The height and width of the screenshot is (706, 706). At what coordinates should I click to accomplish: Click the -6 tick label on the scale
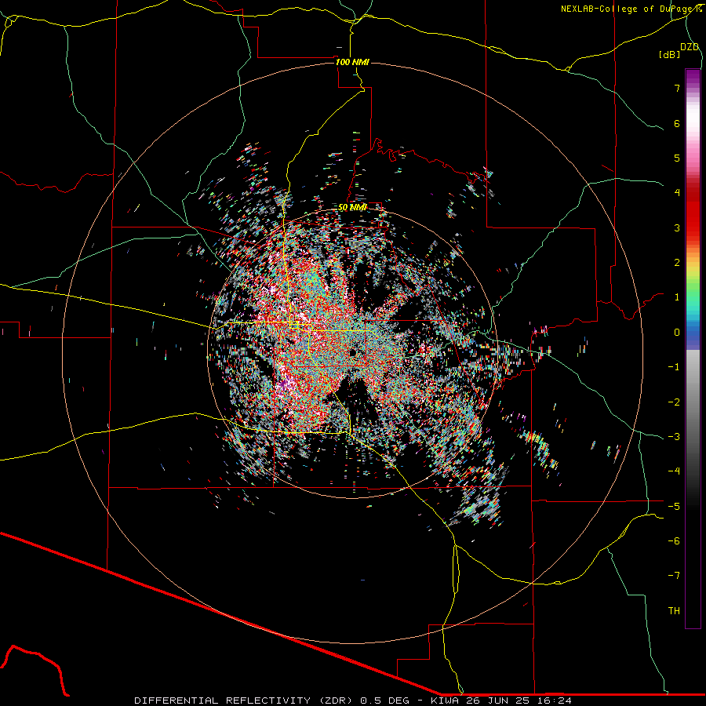(x=674, y=541)
